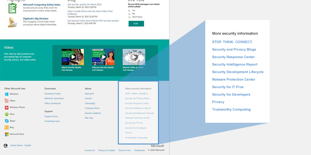Click the Digiduck duck illustration icon

(x=12, y=22)
